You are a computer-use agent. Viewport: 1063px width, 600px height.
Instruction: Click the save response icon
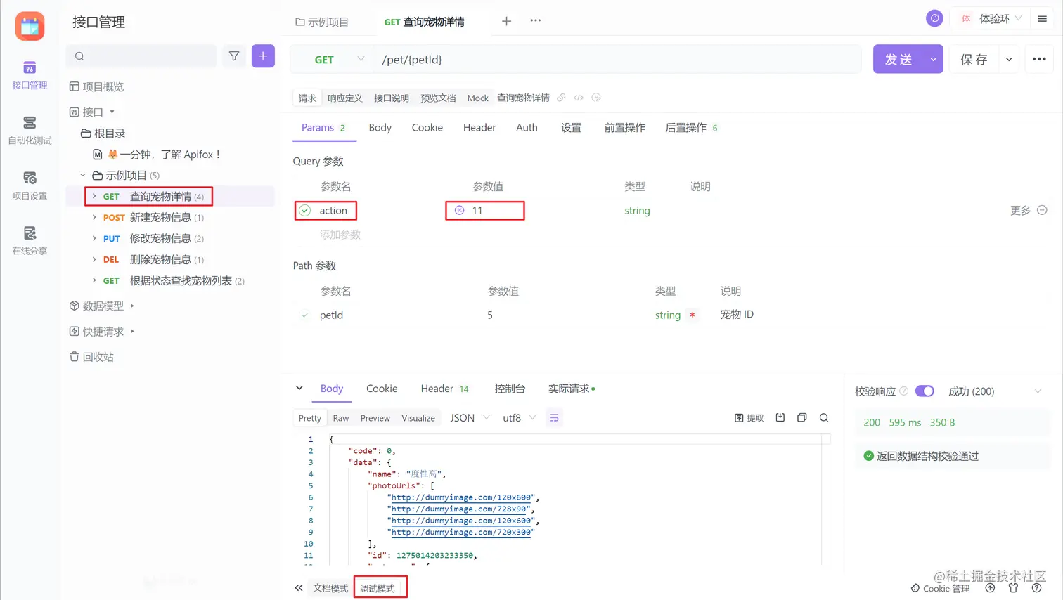point(780,417)
